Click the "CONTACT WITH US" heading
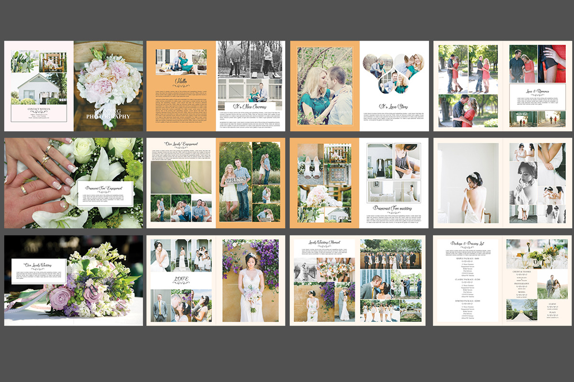 (x=38, y=108)
